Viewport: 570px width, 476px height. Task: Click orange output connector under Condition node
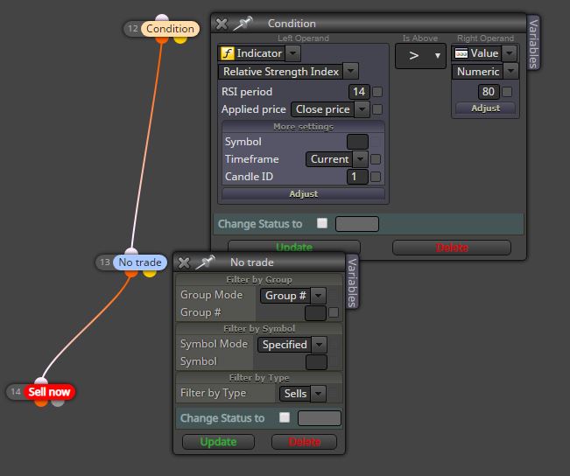pyautogui.click(x=162, y=38)
